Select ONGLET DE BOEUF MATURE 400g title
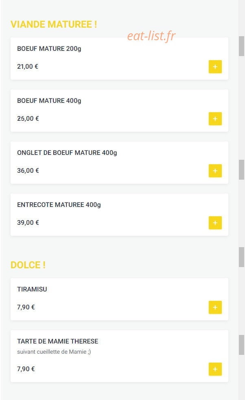Image resolution: width=245 pixels, height=400 pixels. 67,153
